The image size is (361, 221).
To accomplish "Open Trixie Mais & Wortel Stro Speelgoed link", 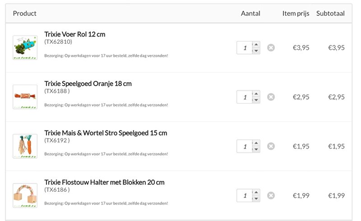I will [x=106, y=133].
